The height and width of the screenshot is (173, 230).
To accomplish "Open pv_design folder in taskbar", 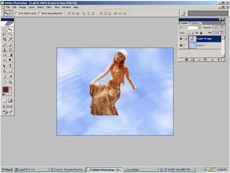I will click(140, 169).
